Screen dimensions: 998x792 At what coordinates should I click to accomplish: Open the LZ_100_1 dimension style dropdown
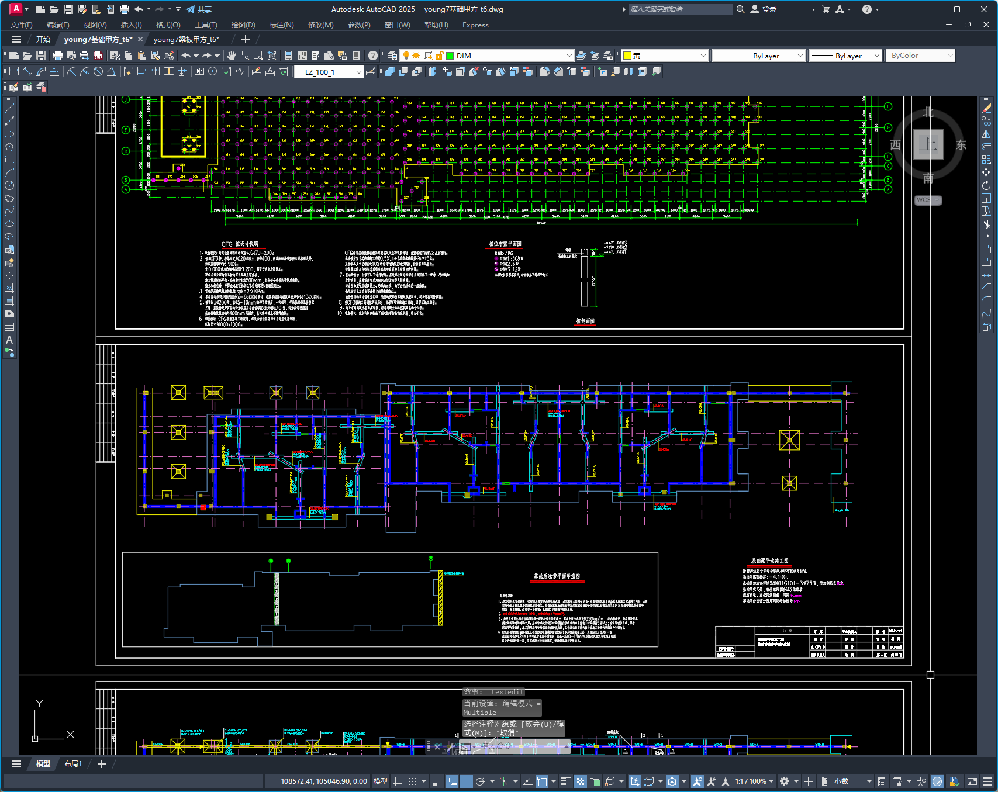(x=358, y=72)
